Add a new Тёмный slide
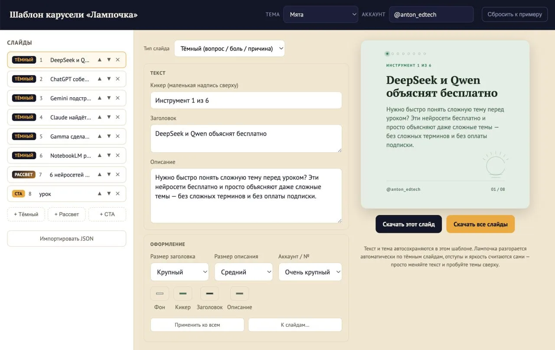This screenshot has width=555, height=350. [26, 214]
